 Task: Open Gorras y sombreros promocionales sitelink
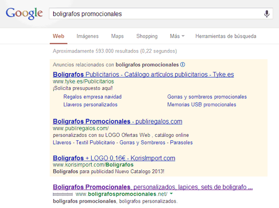(x=207, y=97)
